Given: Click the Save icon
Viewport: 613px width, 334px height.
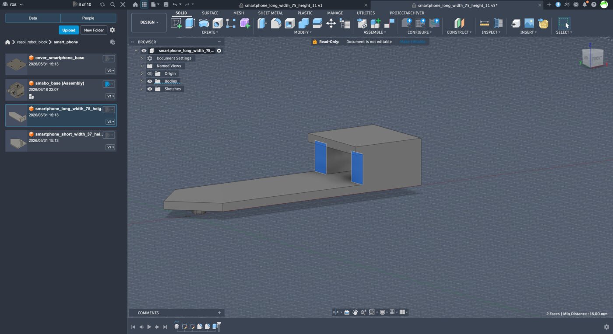Looking at the screenshot, I should coord(166,4).
